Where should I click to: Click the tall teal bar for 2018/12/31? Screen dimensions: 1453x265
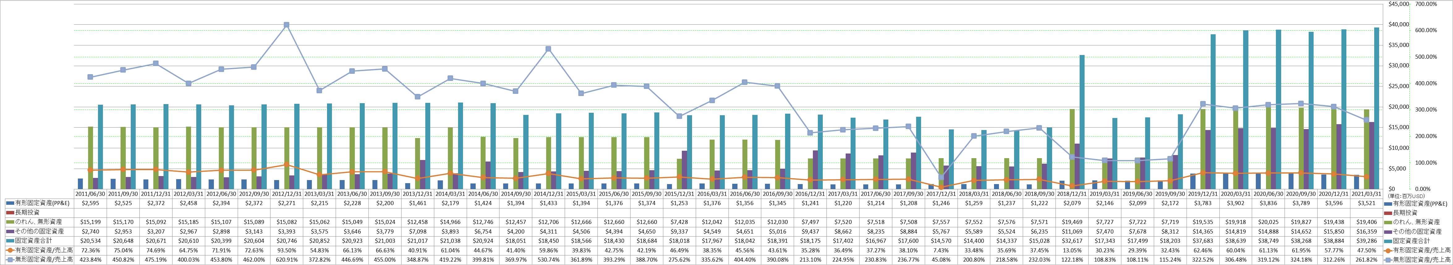[1082, 122]
